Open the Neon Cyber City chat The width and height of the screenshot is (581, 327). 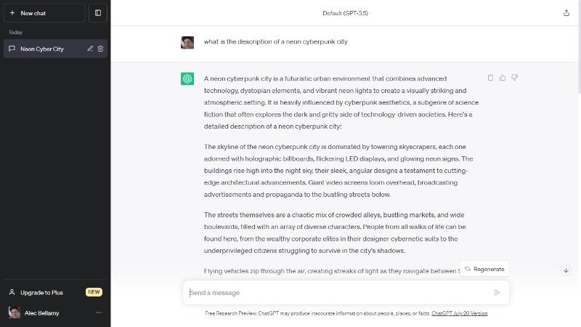tap(44, 49)
